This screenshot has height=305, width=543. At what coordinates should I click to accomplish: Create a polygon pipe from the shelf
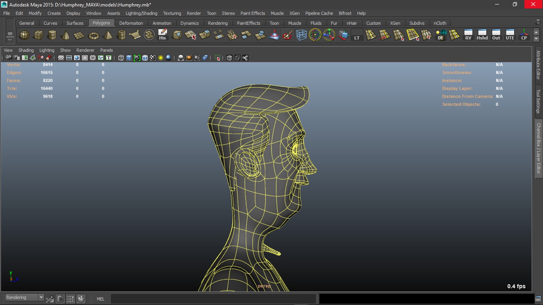click(x=122, y=35)
